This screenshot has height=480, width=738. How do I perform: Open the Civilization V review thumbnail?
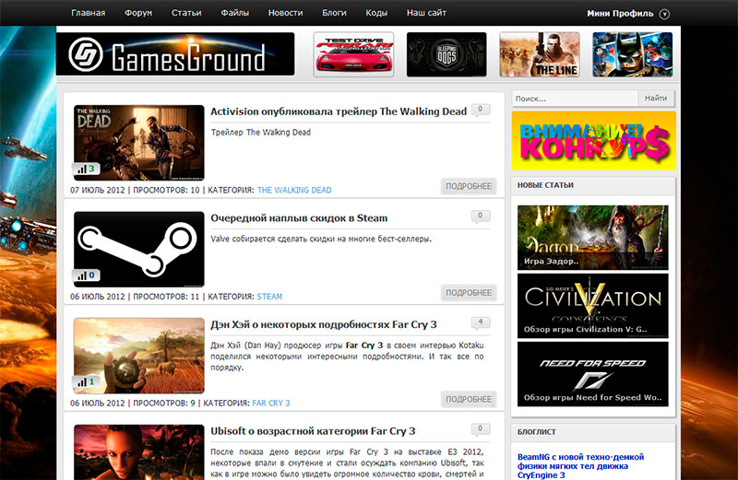tap(593, 305)
